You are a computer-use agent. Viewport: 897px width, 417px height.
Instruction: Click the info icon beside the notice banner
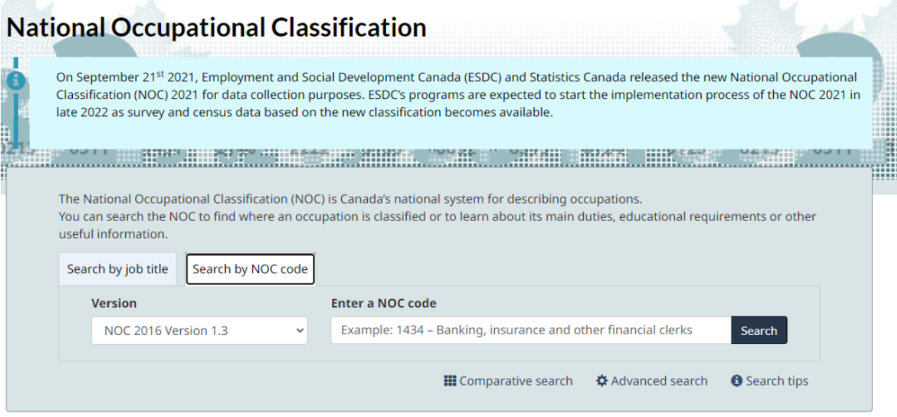[16, 81]
